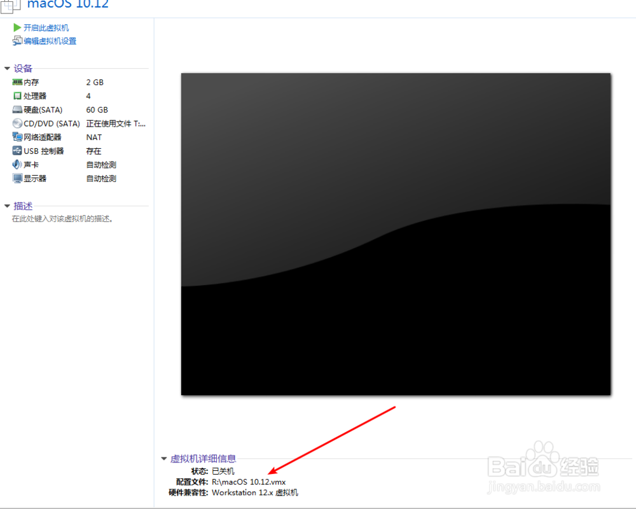636x509 pixels.
Task: Collapse the 设备 devices section
Action: [7, 69]
